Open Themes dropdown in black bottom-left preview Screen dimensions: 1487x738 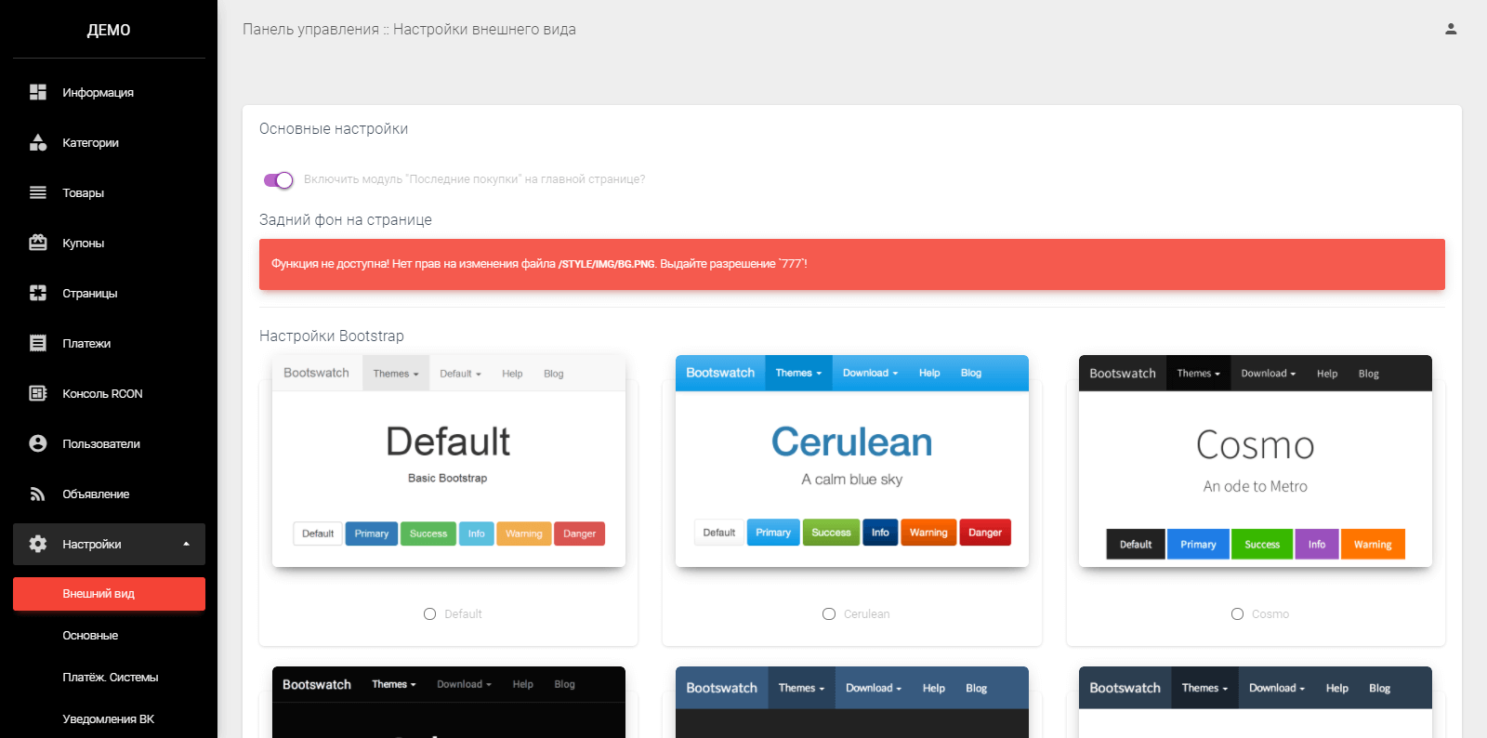coord(394,684)
